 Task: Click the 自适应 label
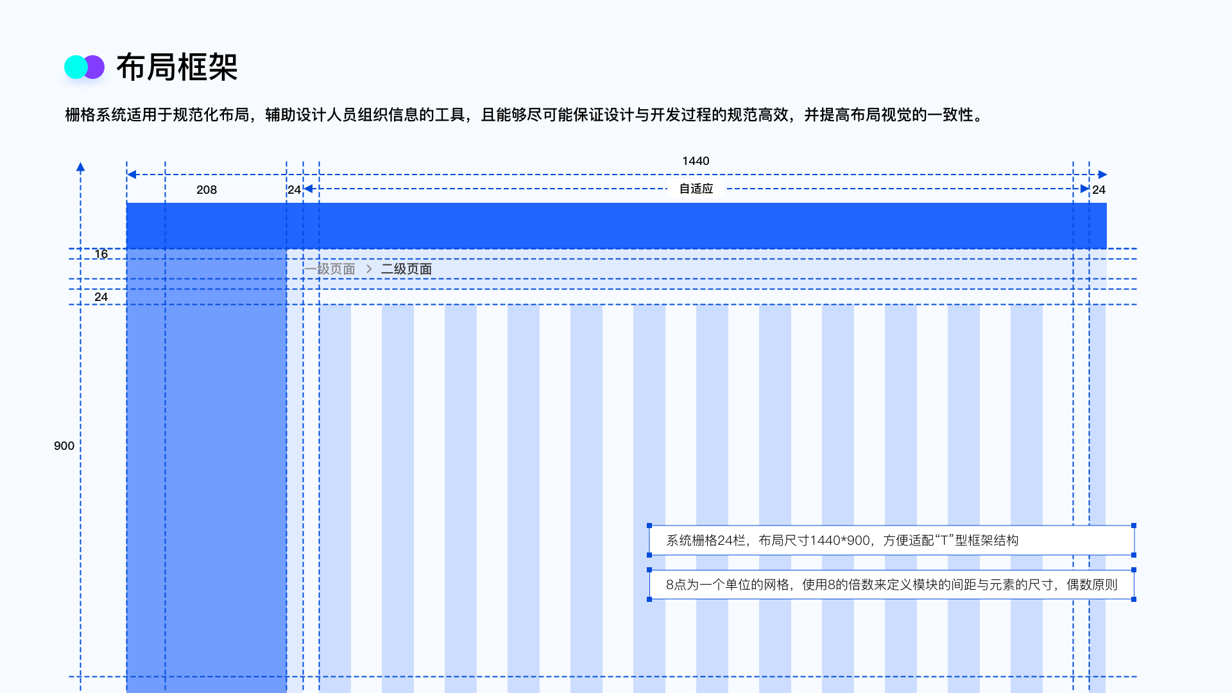[696, 189]
